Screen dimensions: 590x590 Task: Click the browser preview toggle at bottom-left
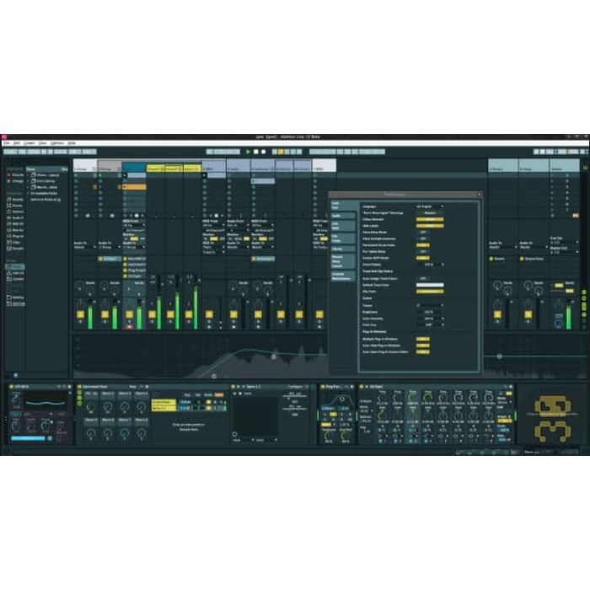click(x=15, y=375)
